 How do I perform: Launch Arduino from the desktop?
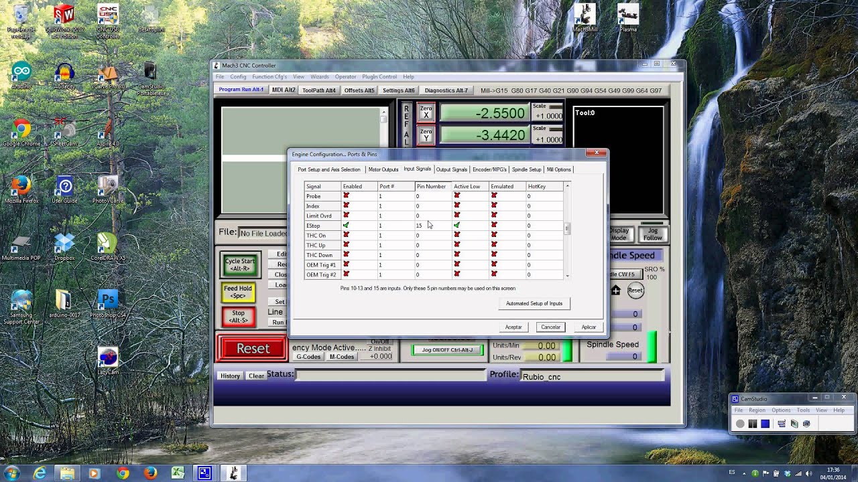coord(21,76)
